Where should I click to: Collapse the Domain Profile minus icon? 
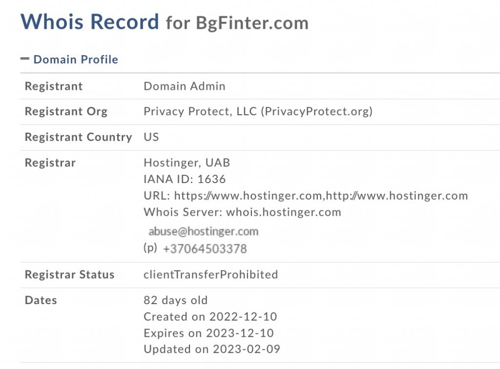25,59
